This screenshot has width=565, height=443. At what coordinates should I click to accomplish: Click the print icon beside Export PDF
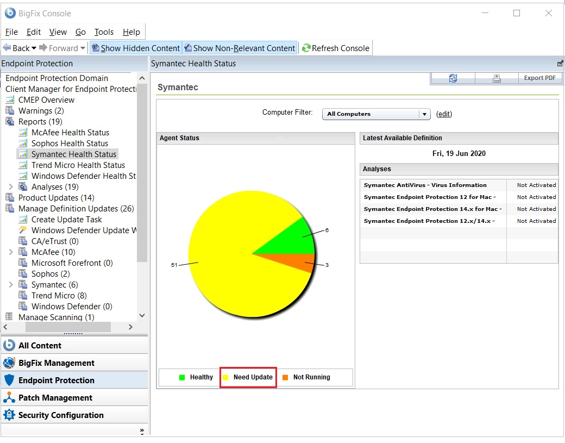pos(497,78)
